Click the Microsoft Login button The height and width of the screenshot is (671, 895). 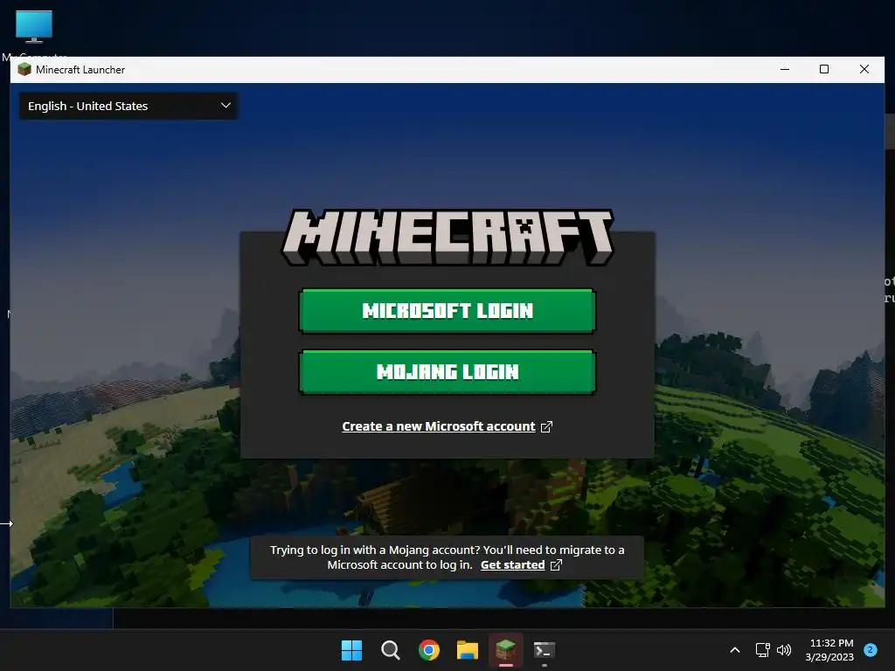[447, 311]
